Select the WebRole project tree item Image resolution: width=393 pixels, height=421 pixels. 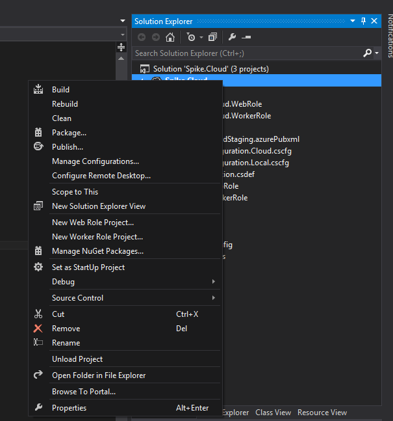[x=244, y=104]
